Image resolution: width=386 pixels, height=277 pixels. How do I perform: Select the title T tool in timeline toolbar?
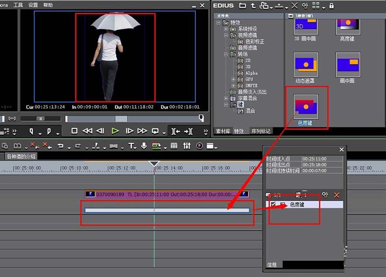pos(131,146)
